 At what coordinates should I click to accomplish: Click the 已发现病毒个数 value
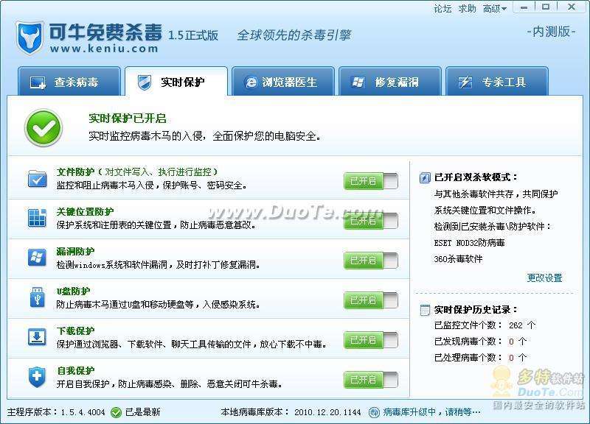(x=511, y=342)
